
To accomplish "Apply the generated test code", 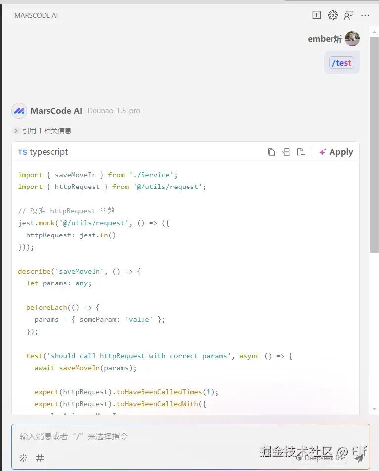I will point(336,152).
